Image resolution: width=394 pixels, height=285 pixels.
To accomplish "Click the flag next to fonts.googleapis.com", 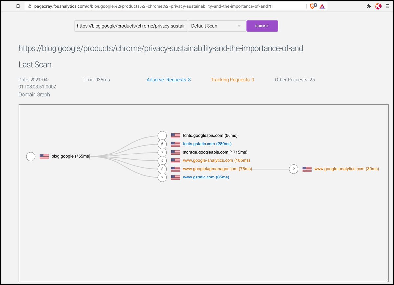I will [176, 136].
